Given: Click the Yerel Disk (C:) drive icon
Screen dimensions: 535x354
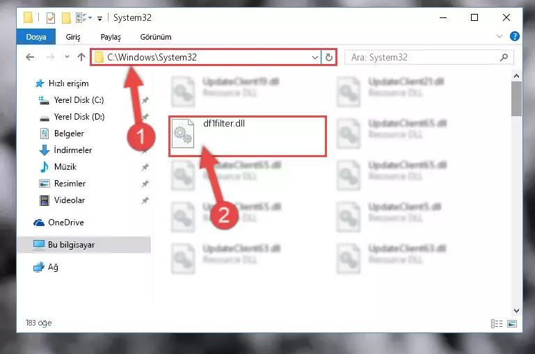Looking at the screenshot, I should click(x=44, y=101).
